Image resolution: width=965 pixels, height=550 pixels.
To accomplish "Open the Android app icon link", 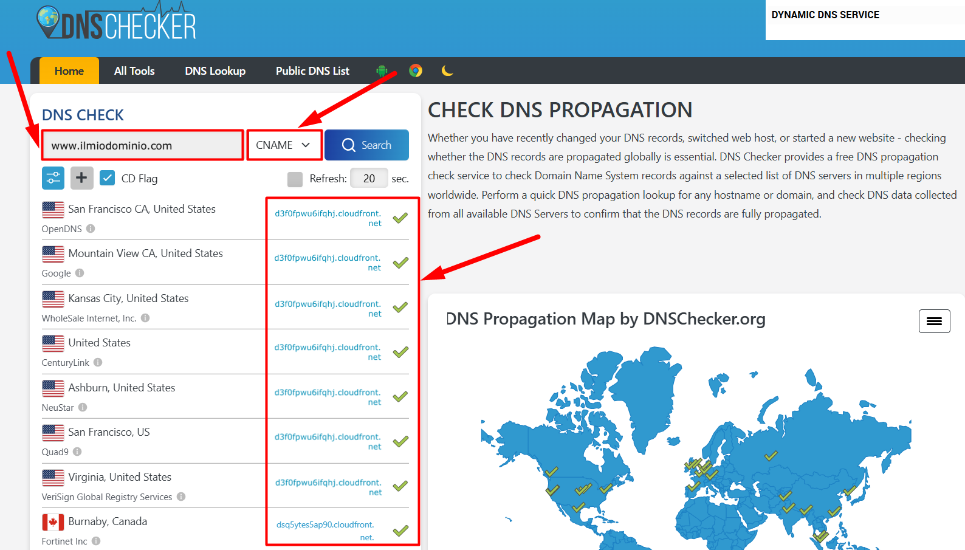I will tap(382, 70).
